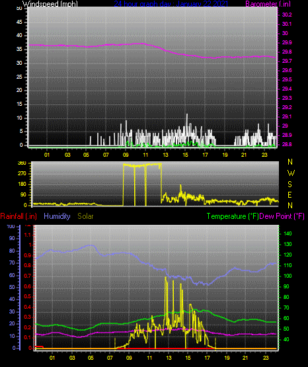Click the "Windspeed (mph)" axis title

pyautogui.click(x=50, y=3)
